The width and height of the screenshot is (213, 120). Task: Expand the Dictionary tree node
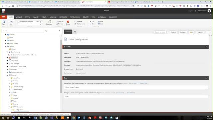[x=7, y=58]
